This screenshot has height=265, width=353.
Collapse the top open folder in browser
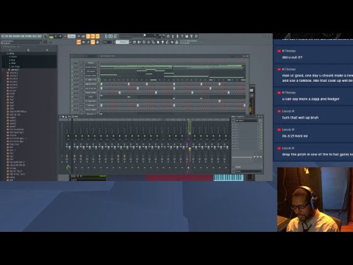11,53
